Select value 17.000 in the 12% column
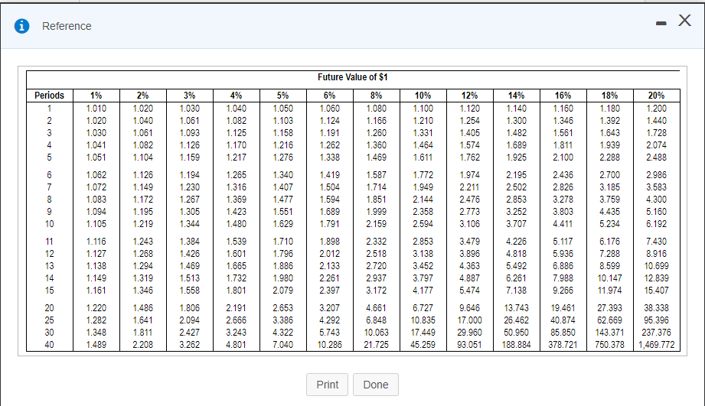The width and height of the screenshot is (705, 406). tap(469, 320)
